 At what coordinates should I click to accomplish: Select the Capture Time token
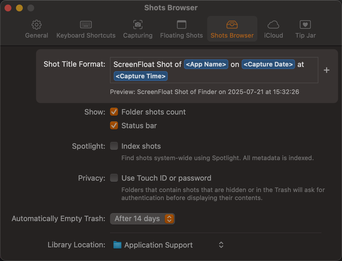click(141, 76)
